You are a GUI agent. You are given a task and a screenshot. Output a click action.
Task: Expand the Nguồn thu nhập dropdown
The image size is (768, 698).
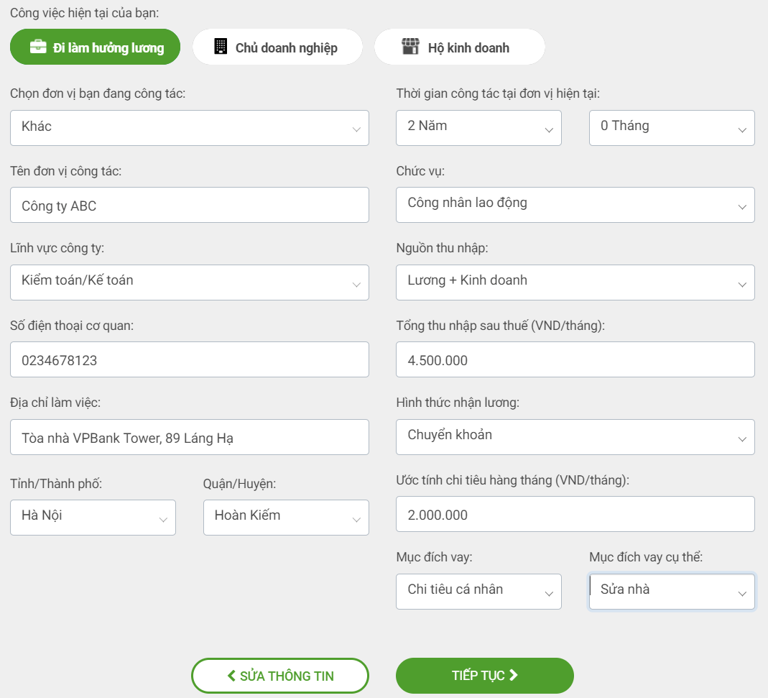(575, 282)
